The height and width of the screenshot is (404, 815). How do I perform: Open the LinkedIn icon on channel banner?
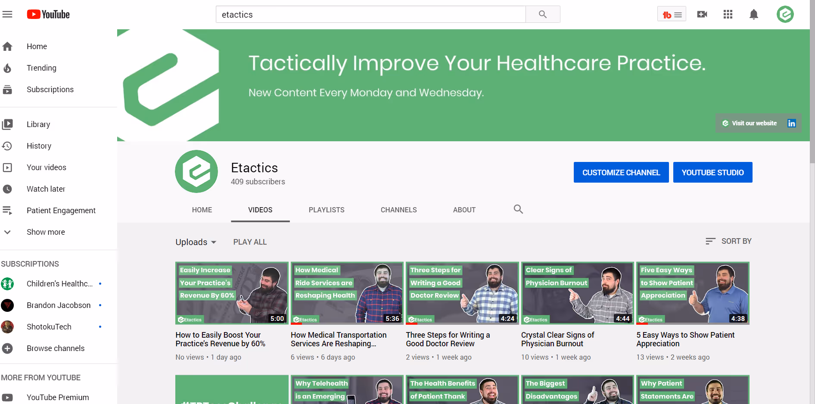coord(791,123)
